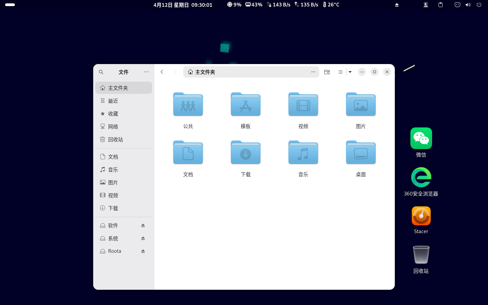
Task: Go to 音乐 in the sidebar
Action: [124, 169]
